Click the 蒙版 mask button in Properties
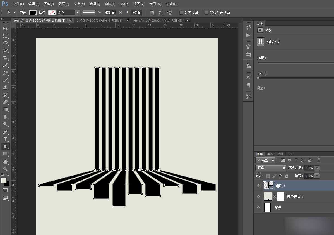The height and width of the screenshot is (235, 334). click(x=260, y=30)
